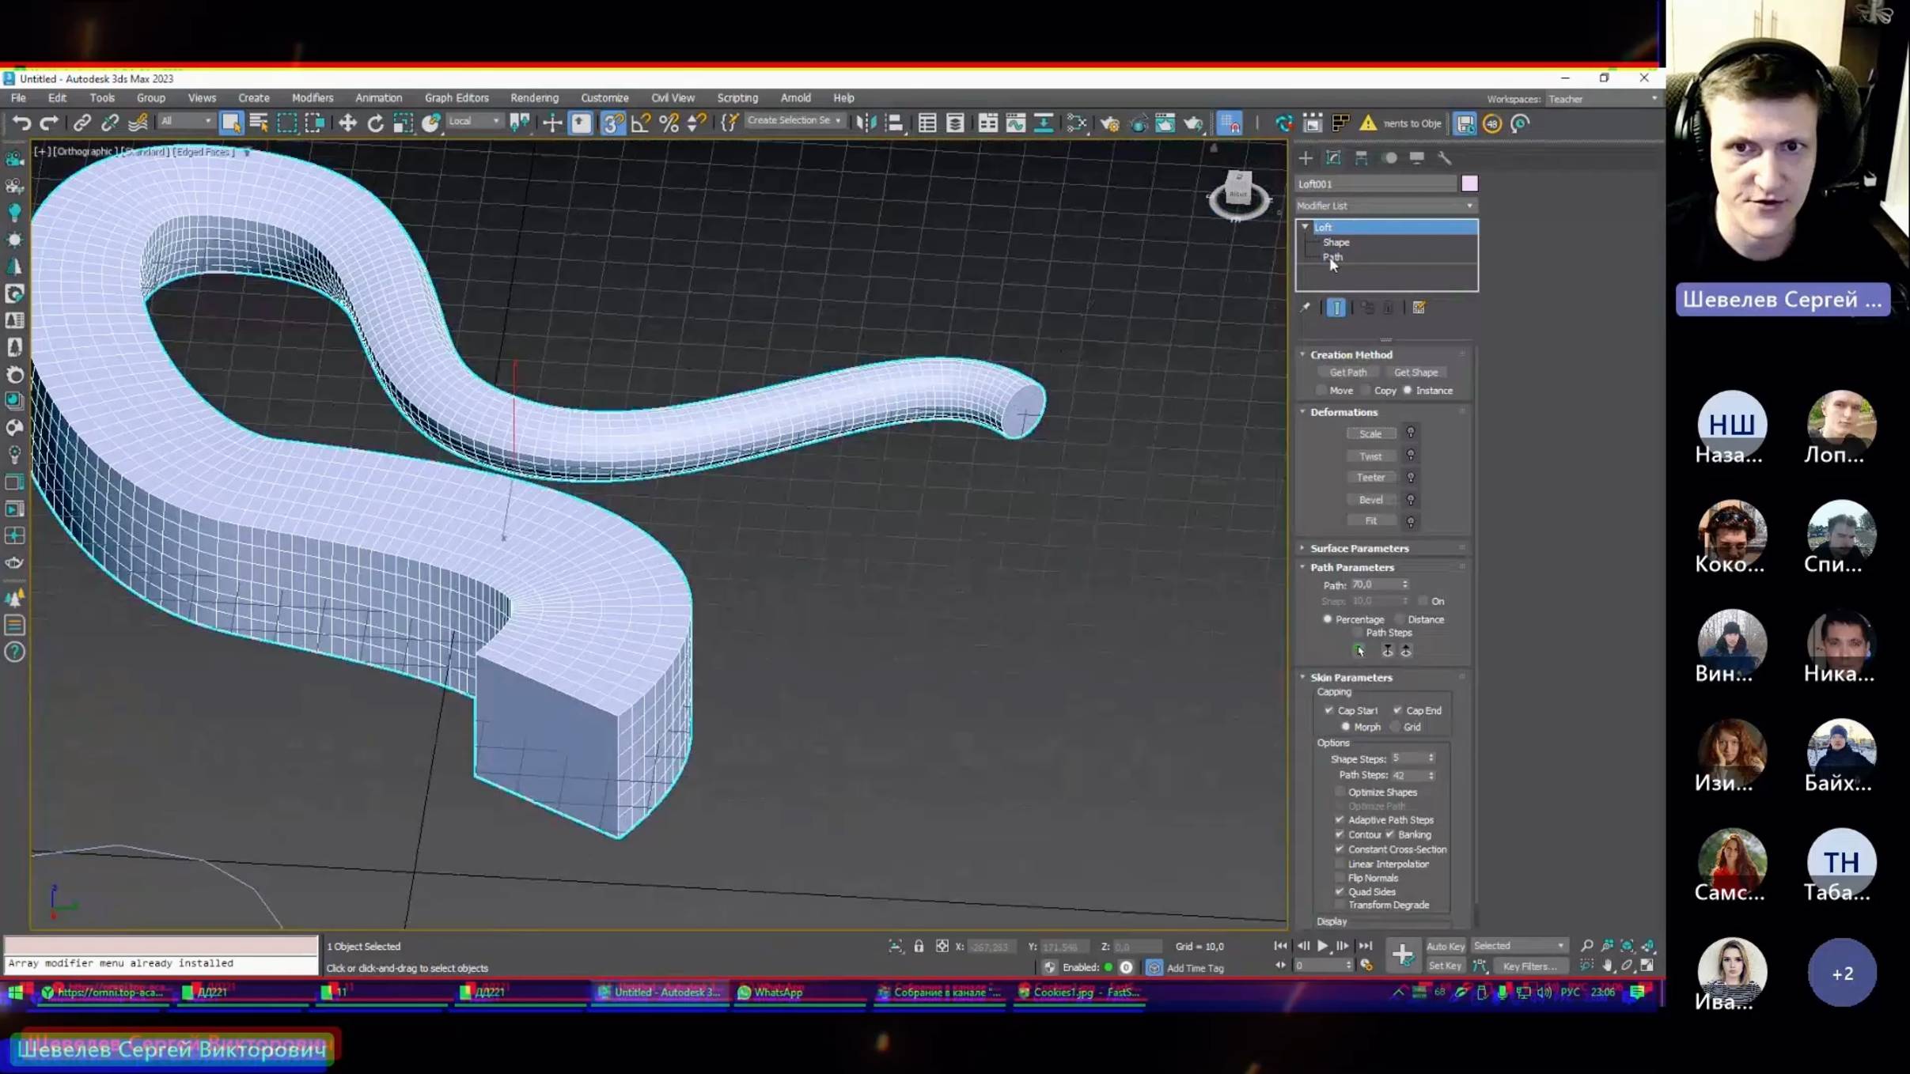1910x1074 pixels.
Task: Open the Scale deformation button
Action: click(1370, 433)
